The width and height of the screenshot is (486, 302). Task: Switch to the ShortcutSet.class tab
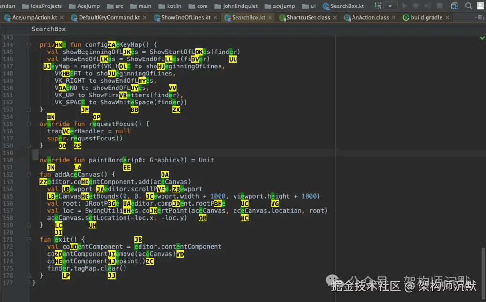click(308, 18)
